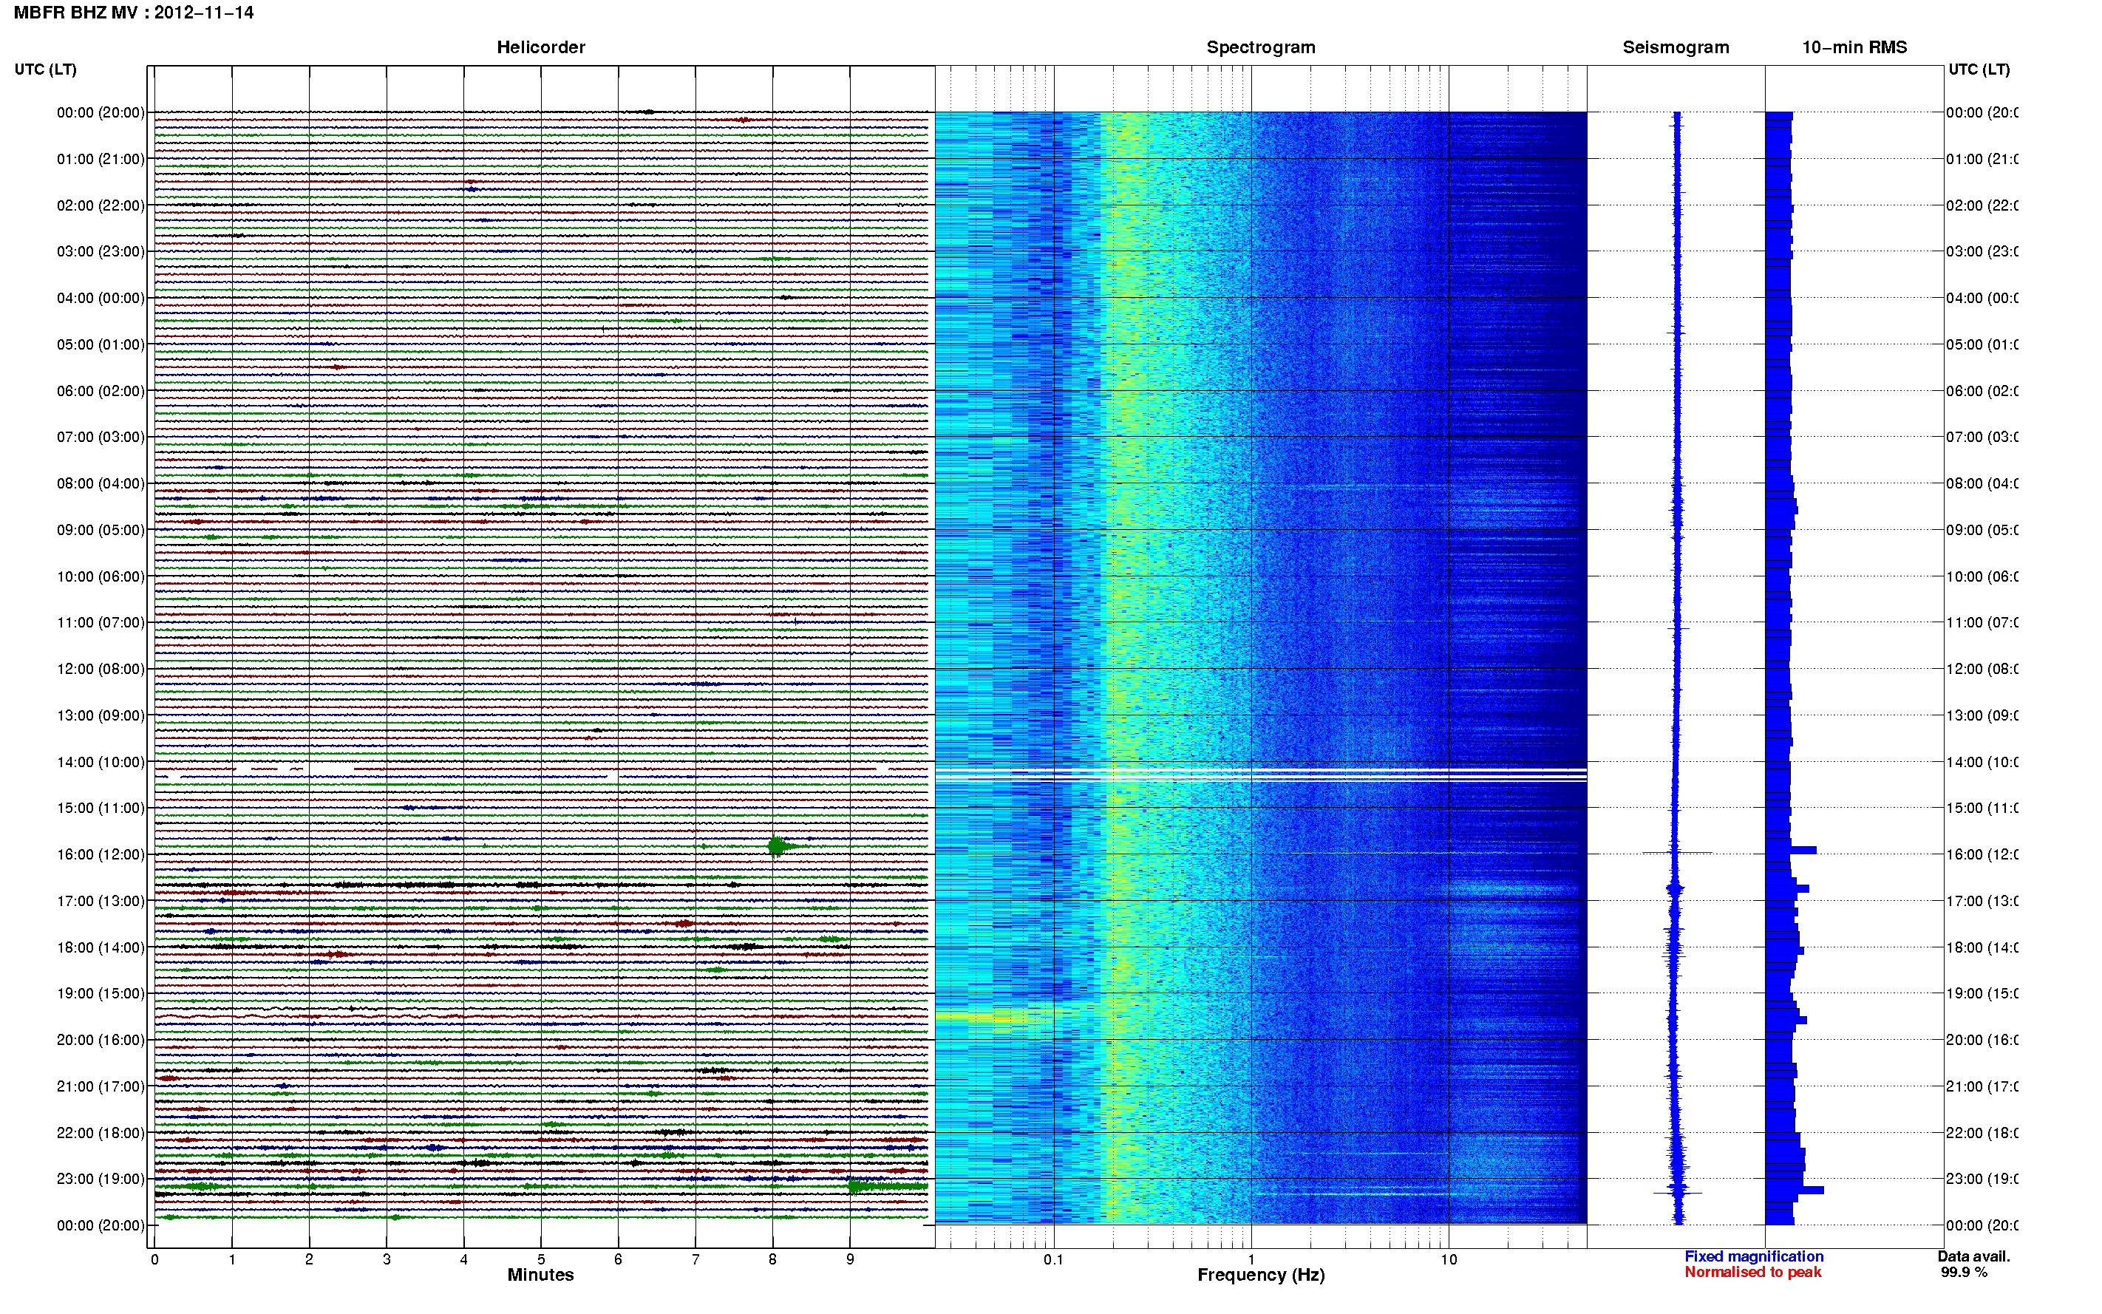Click the 'Helicorder' panel heading

pyautogui.click(x=540, y=47)
